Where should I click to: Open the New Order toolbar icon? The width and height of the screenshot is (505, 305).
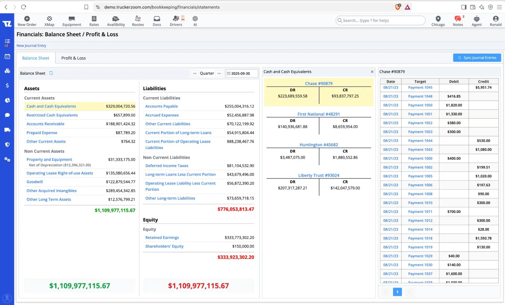coord(27,21)
